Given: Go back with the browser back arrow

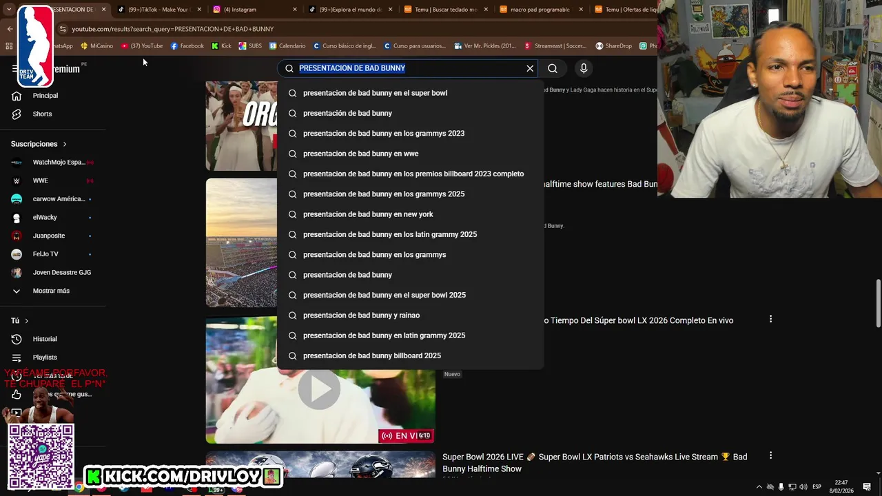Looking at the screenshot, I should pyautogui.click(x=10, y=29).
